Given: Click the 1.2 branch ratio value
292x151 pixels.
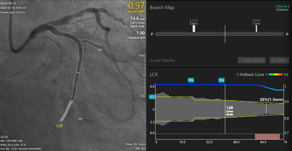Looking at the screenshot, I should click(x=193, y=20).
